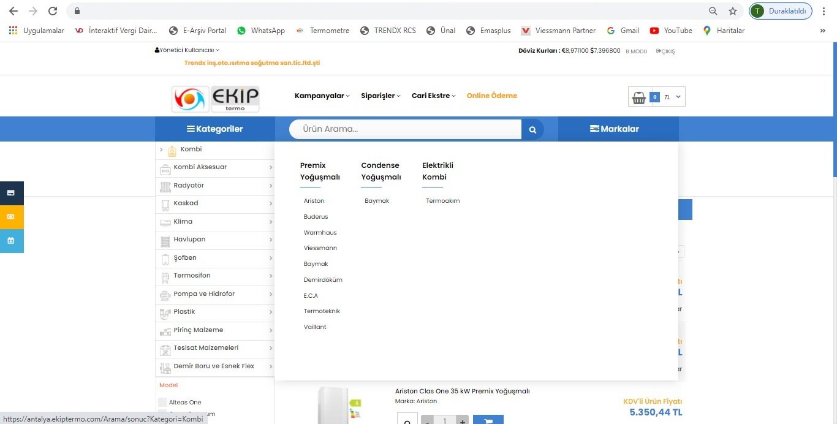Click the dark card icon on left sidebar
This screenshot has height=424, width=837.
(11, 193)
